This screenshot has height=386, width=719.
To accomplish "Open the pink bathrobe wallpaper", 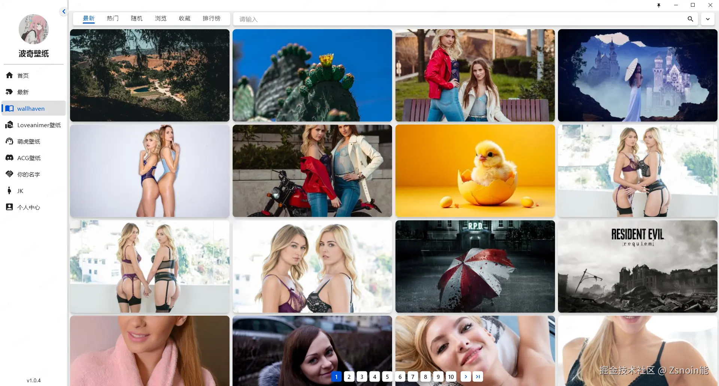I will click(150, 351).
